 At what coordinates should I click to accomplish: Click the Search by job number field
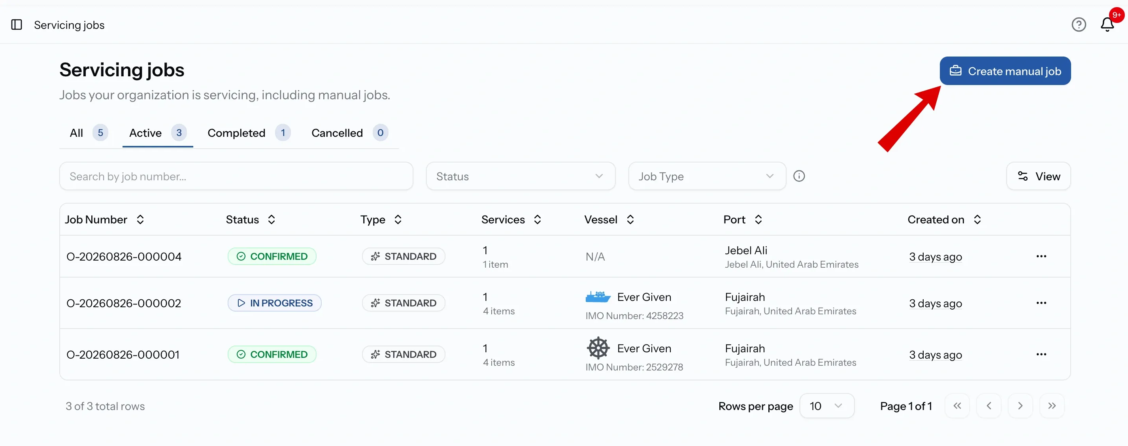236,176
